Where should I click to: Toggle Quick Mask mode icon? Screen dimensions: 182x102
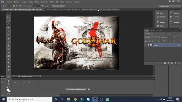[x=9, y=94]
